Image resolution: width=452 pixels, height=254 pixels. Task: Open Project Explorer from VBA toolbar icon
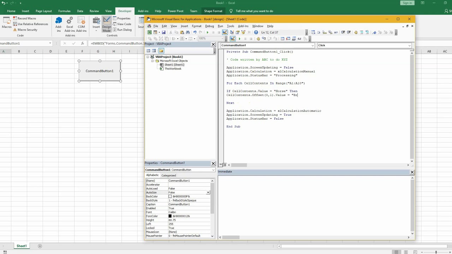tap(232, 32)
